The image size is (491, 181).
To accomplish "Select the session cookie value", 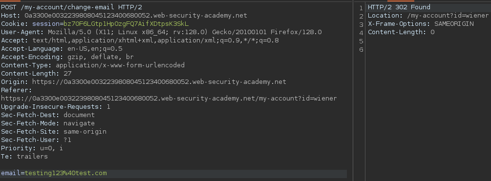I will (x=126, y=24).
